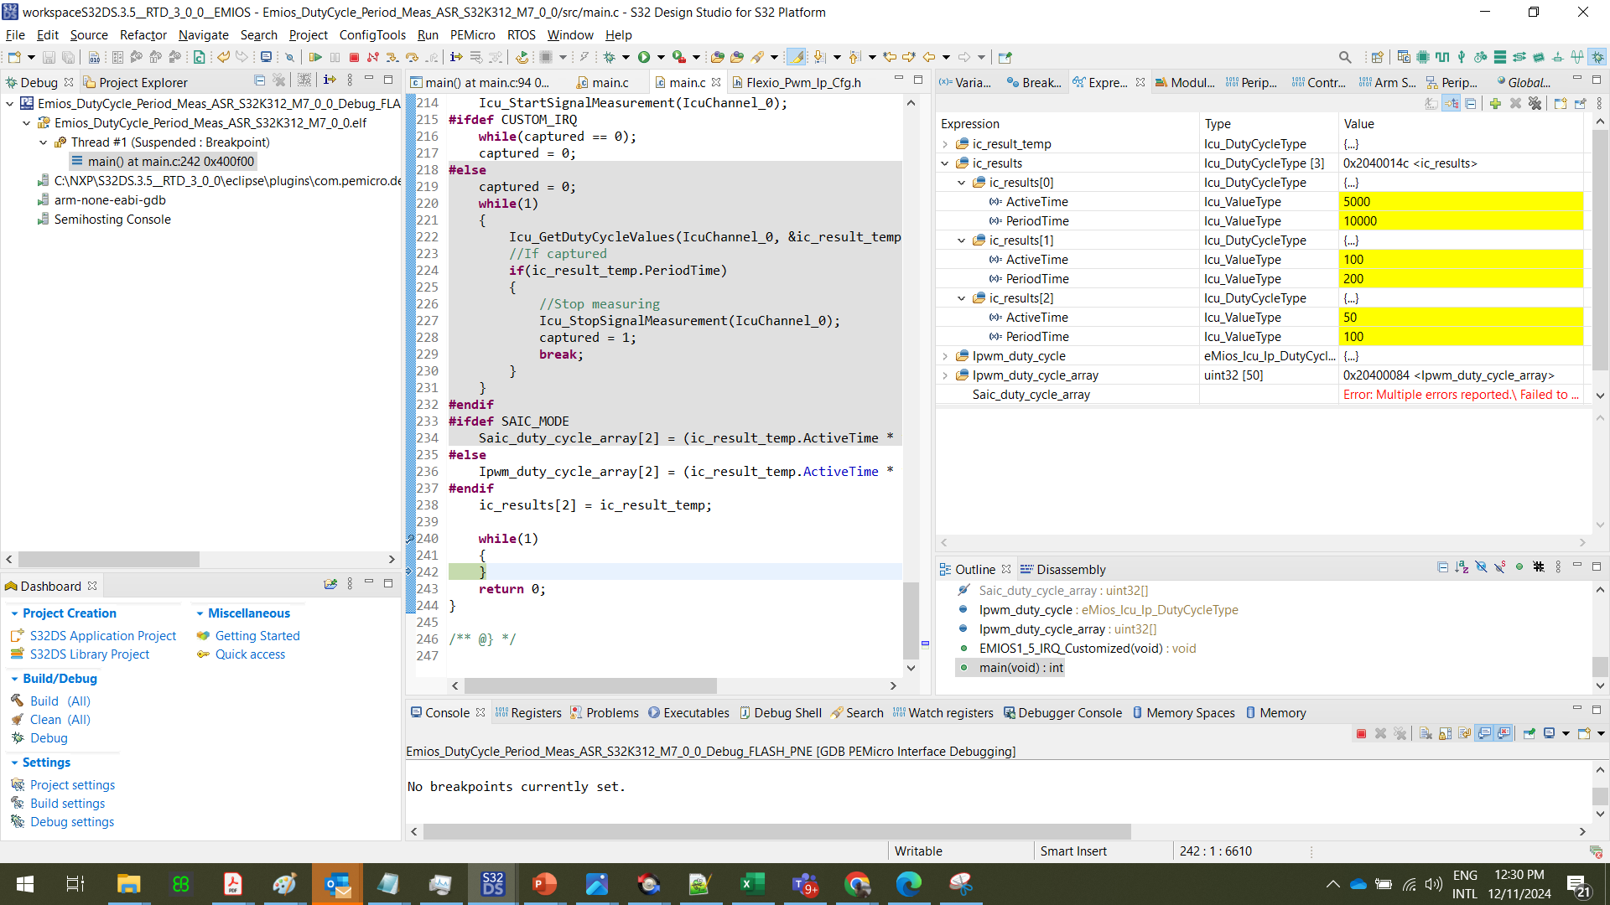Viewport: 1610px width, 905px height.
Task: Open the S32 Debugger search icon
Action: pos(1345,57)
